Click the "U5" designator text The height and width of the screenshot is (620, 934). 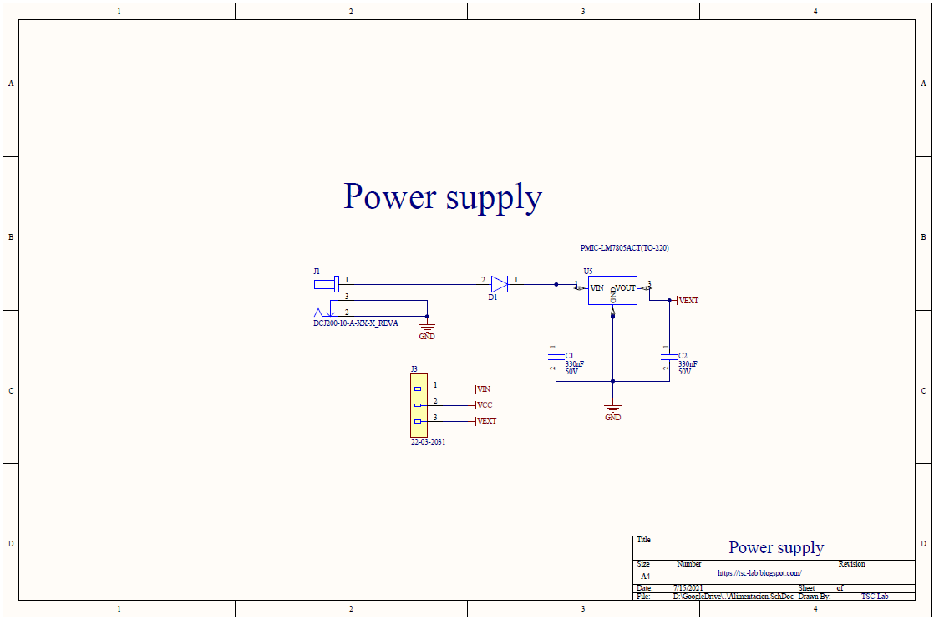[x=588, y=271]
